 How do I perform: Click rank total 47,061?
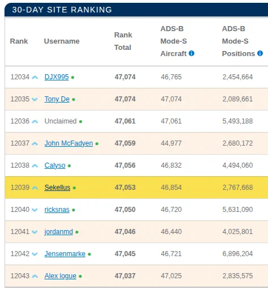[125, 121]
